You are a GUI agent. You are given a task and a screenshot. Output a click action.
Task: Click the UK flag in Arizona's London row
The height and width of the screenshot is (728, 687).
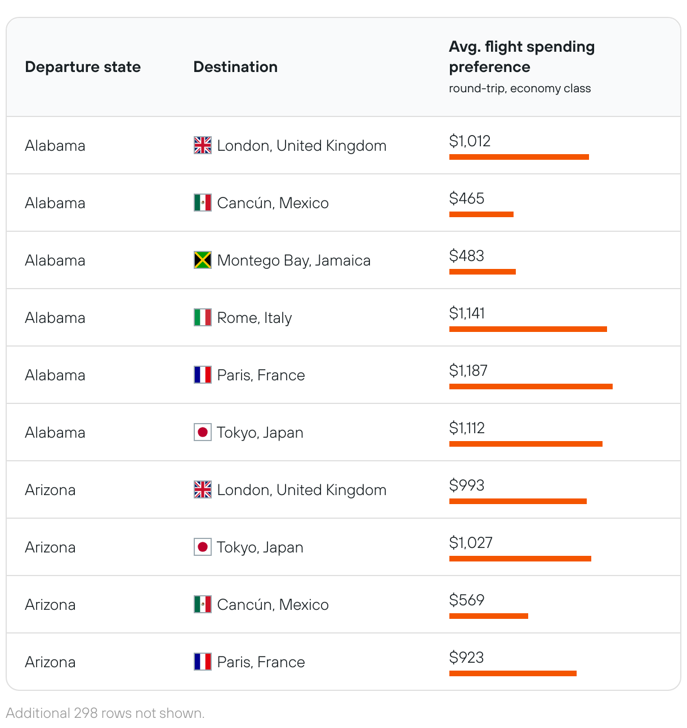tap(203, 489)
